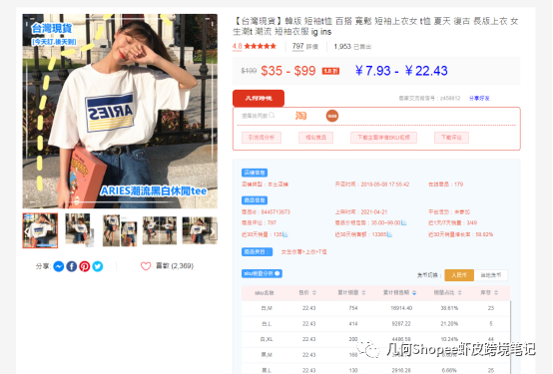Open the red 几何跨境 tab
Image resolution: width=553 pixels, height=374 pixels.
259,98
